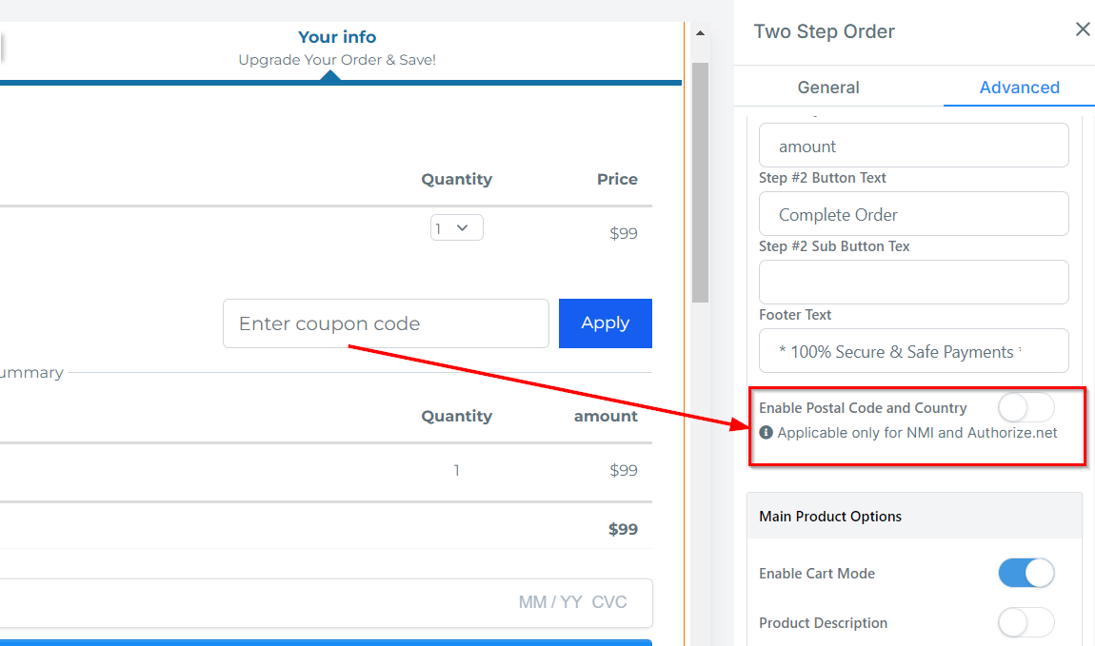Turn off Enable Cart Mode switch
This screenshot has width=1095, height=646.
coord(1025,573)
